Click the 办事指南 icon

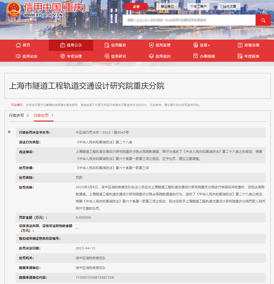(196, 56)
